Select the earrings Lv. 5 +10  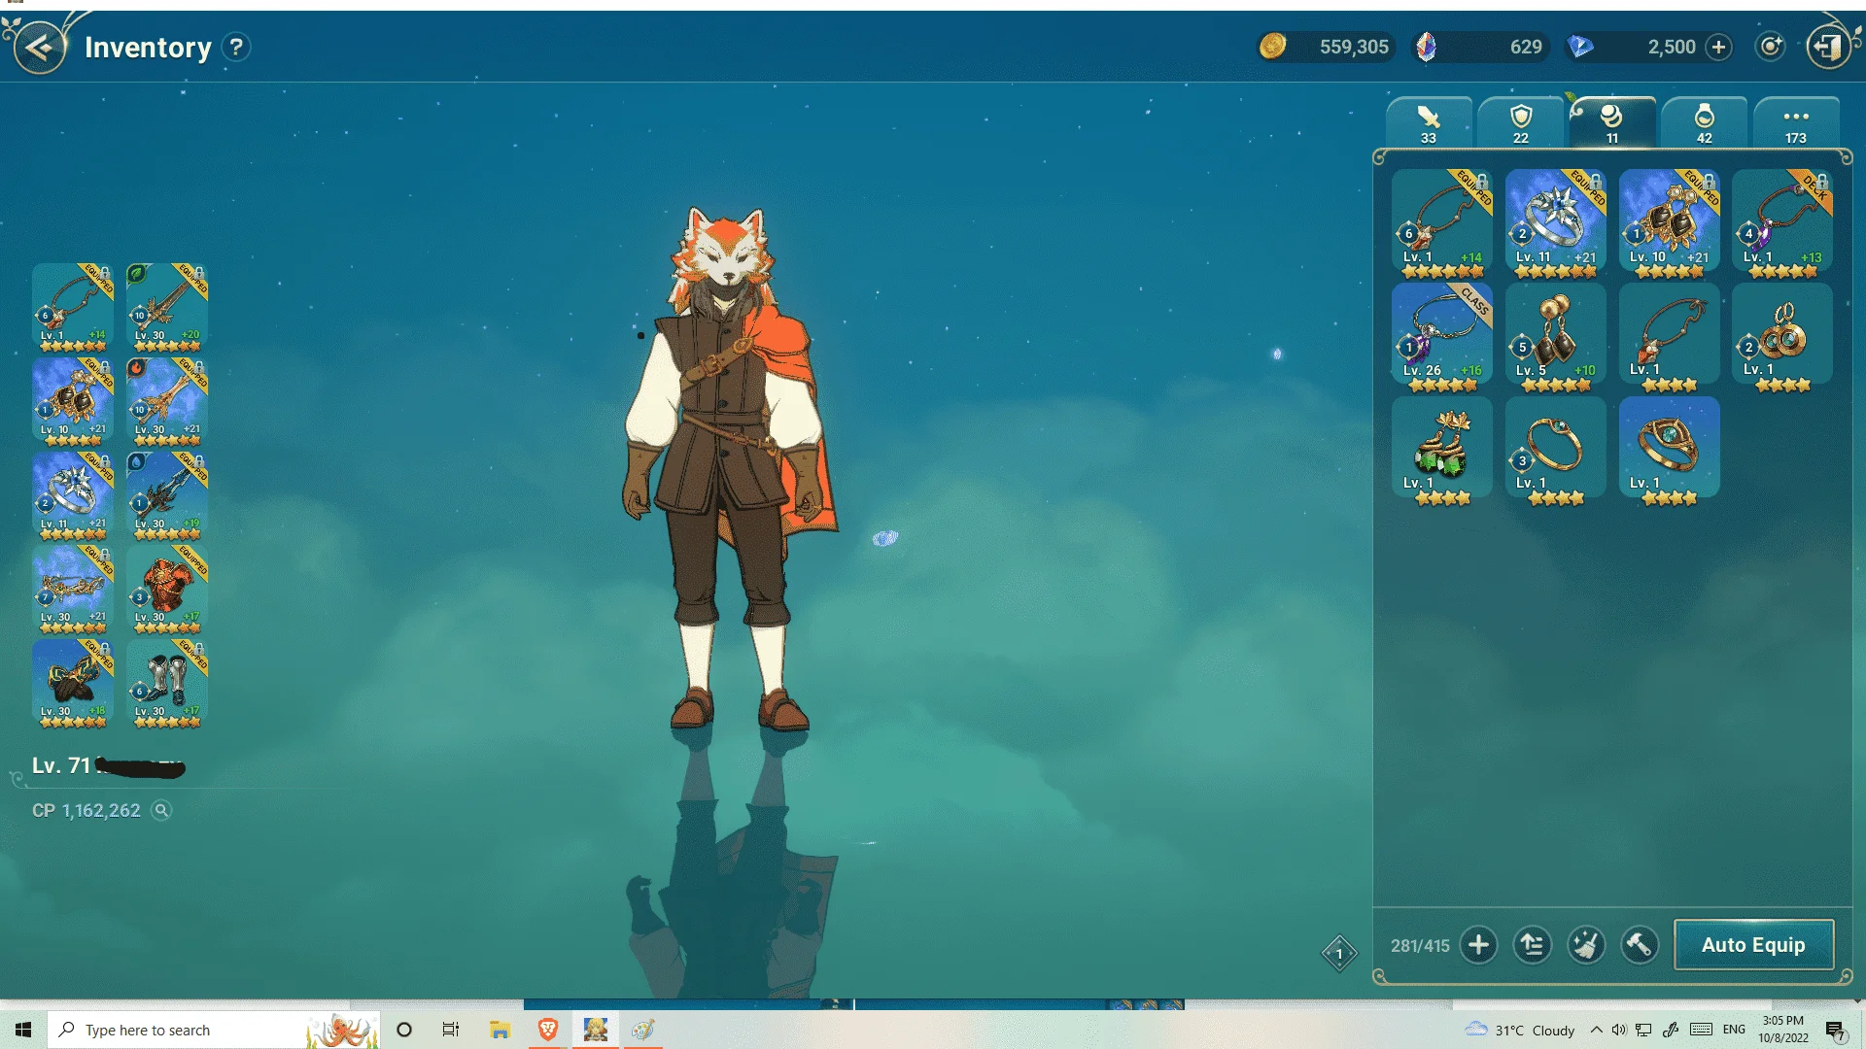click(x=1556, y=337)
